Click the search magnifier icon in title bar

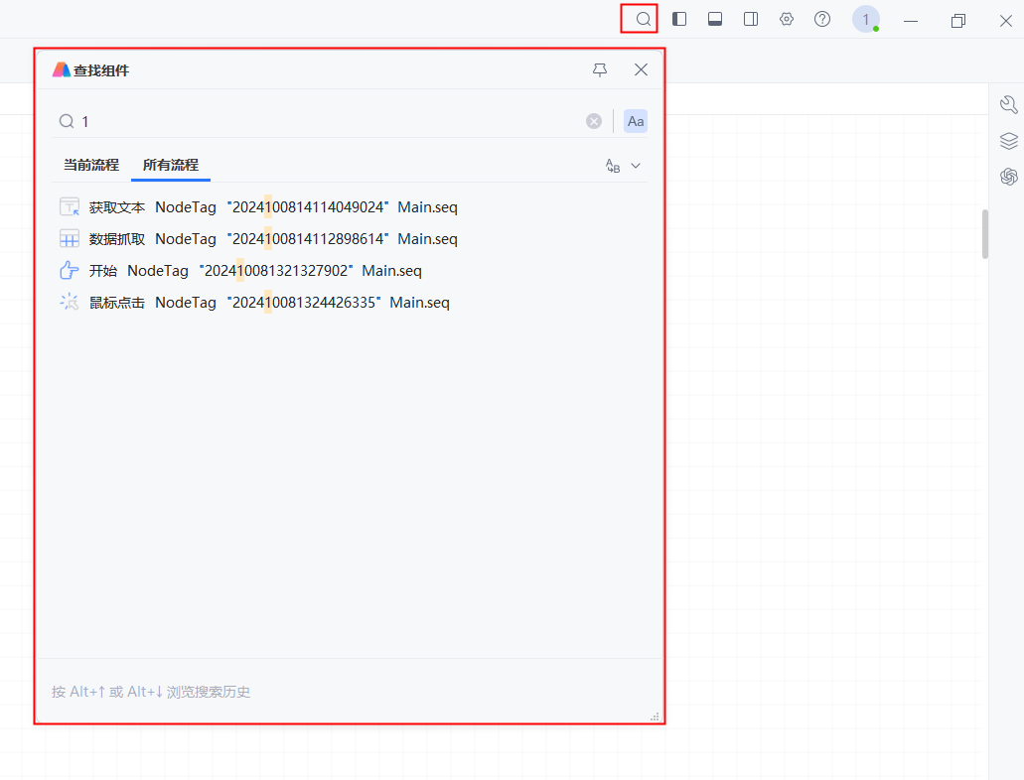point(644,19)
